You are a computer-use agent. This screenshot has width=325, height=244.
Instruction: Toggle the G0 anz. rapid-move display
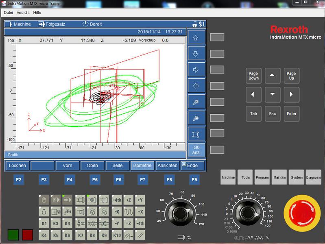tap(196, 150)
